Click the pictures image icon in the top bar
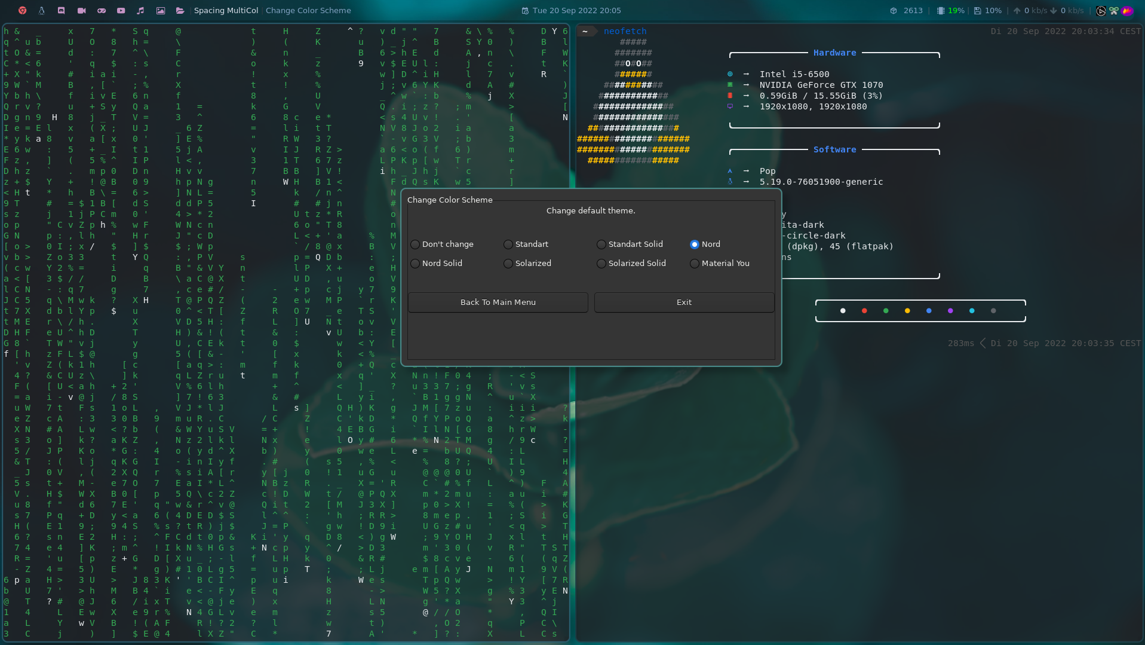Viewport: 1145px width, 645px height. [160, 10]
